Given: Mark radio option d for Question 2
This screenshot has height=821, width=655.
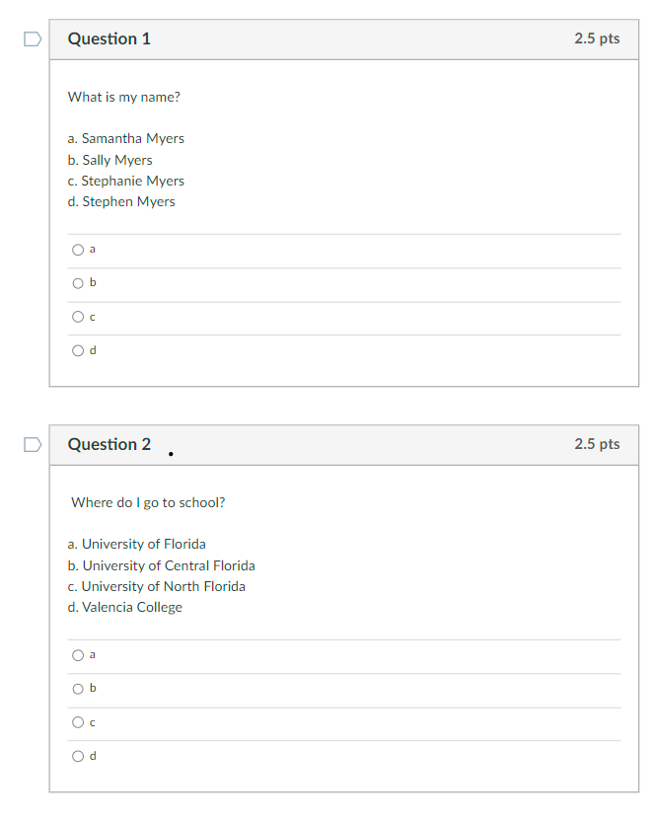Looking at the screenshot, I should (78, 756).
